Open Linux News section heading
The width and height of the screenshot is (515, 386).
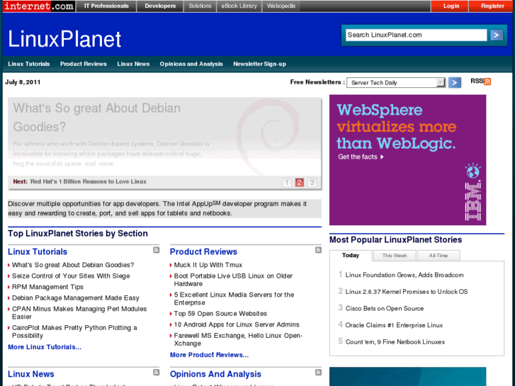[31, 374]
